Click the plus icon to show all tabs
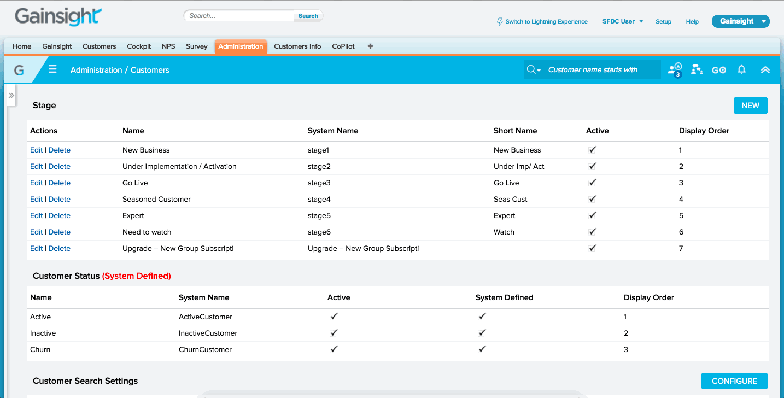Image resolution: width=784 pixels, height=398 pixels. [370, 46]
